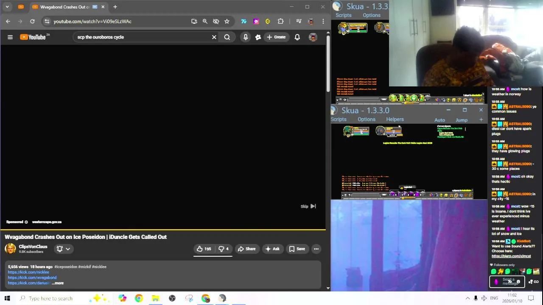Screen dimensions: 543x305
Task: Open more actions ellipsis under video
Action: [316, 249]
